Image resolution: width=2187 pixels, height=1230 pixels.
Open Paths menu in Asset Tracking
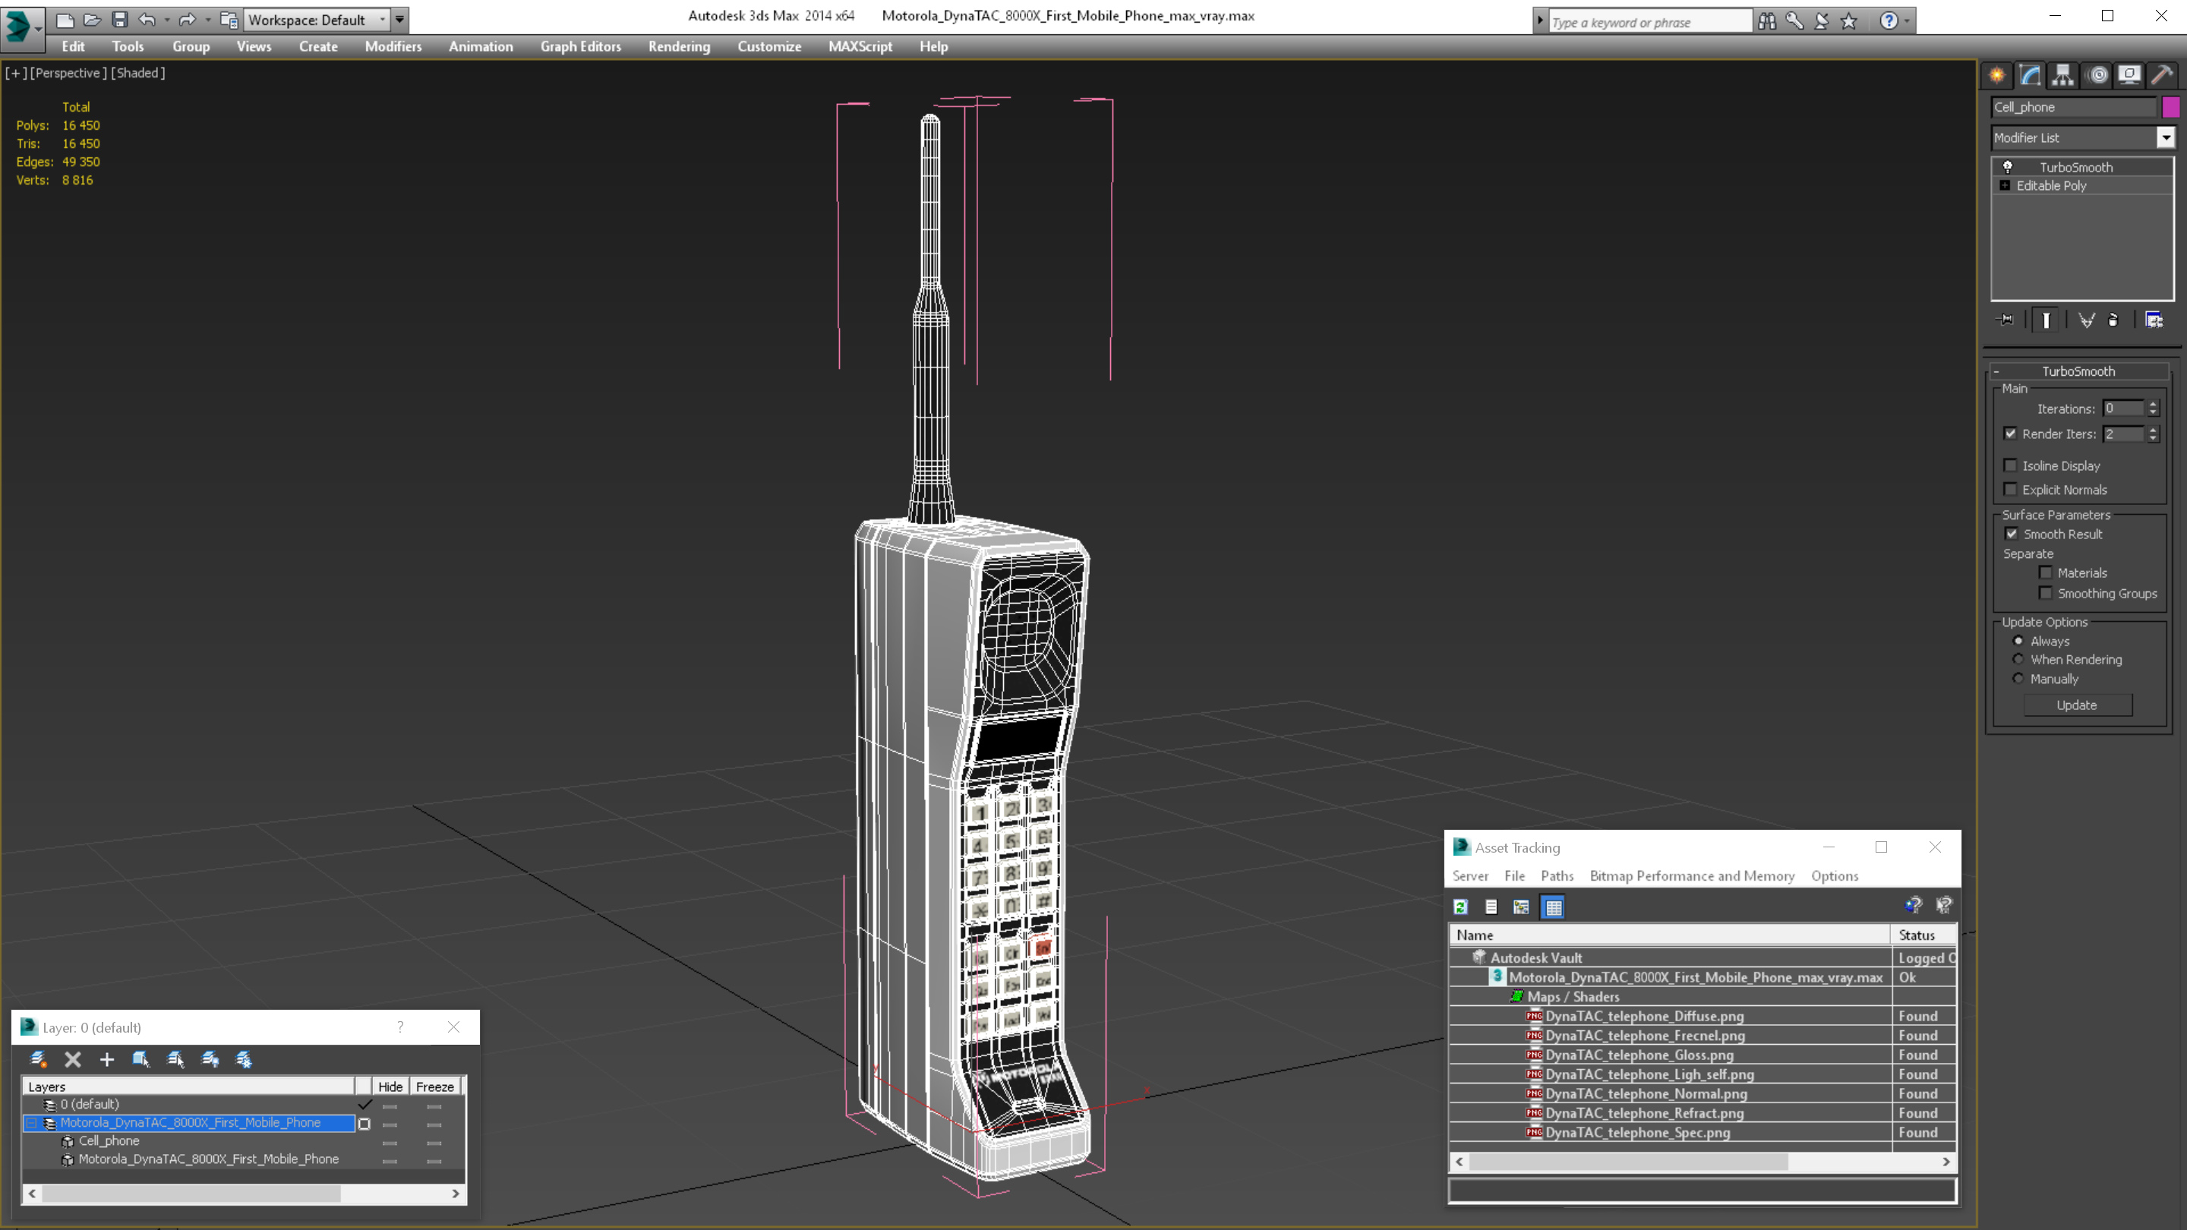[1557, 876]
